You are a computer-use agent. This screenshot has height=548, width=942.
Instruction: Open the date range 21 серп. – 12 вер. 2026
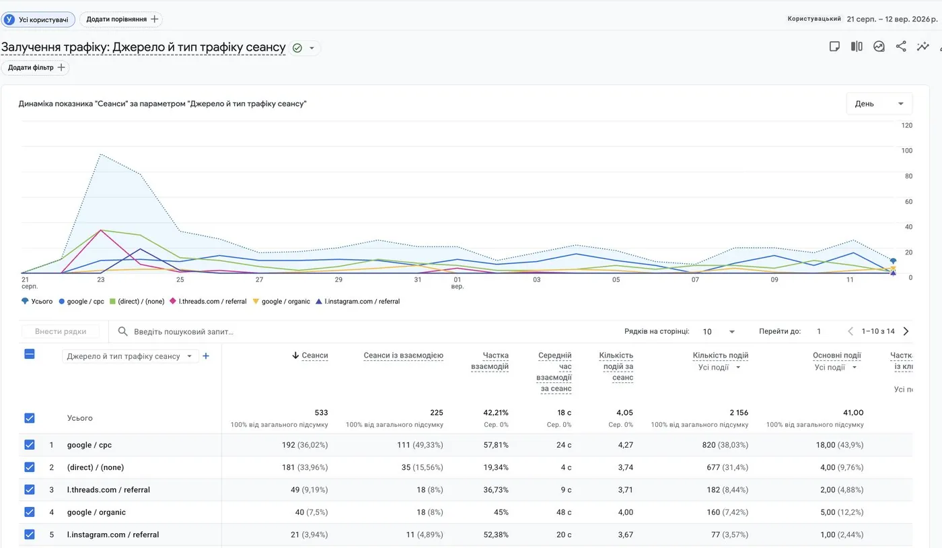click(x=893, y=20)
